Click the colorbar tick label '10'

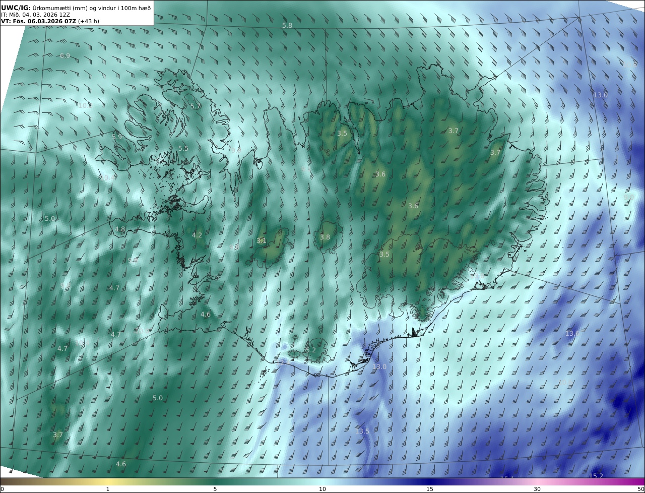tap(322, 489)
